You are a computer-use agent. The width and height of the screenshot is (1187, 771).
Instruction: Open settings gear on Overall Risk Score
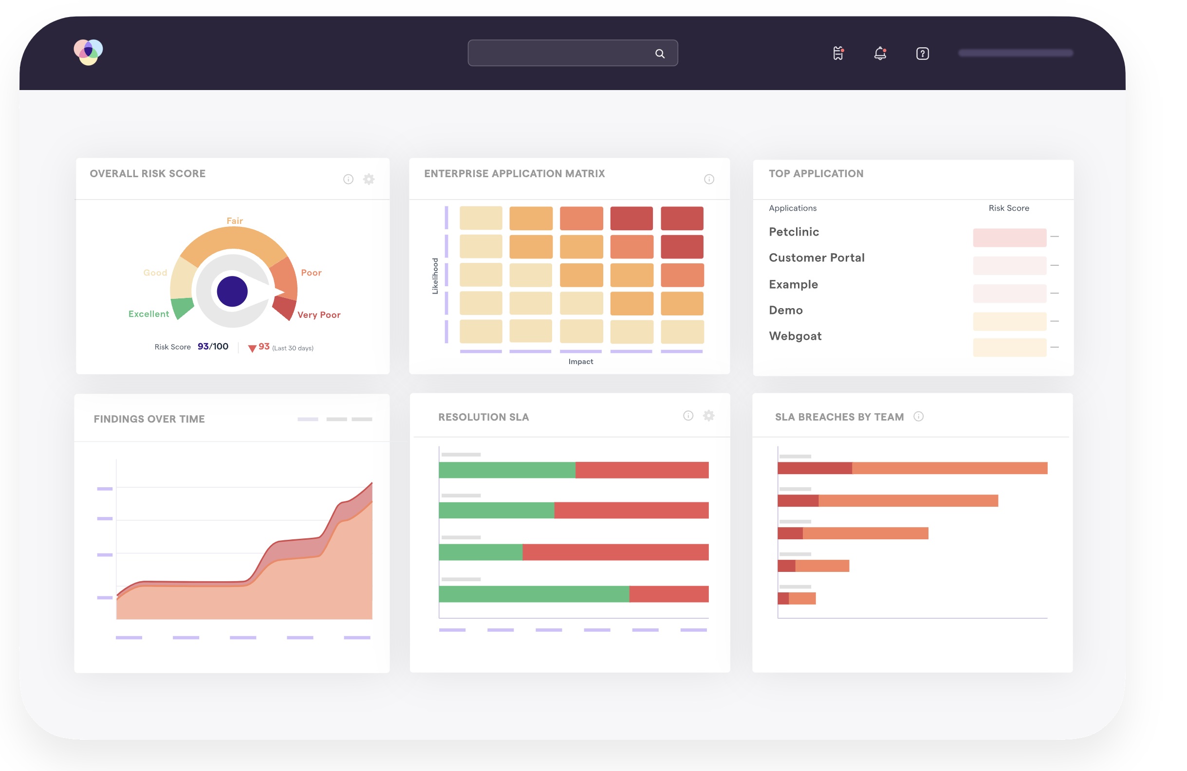tap(369, 179)
